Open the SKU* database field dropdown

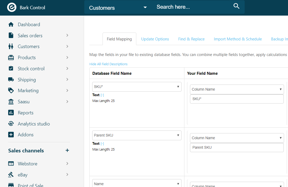(137, 87)
